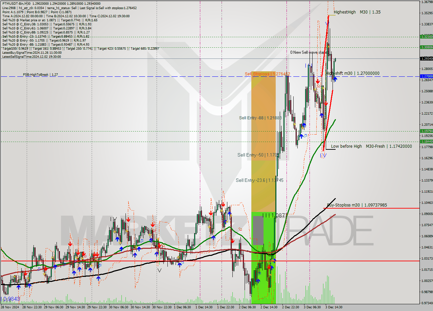
Task: Click the 'Low before High M30-Fresh' label
Action: (x=371, y=146)
